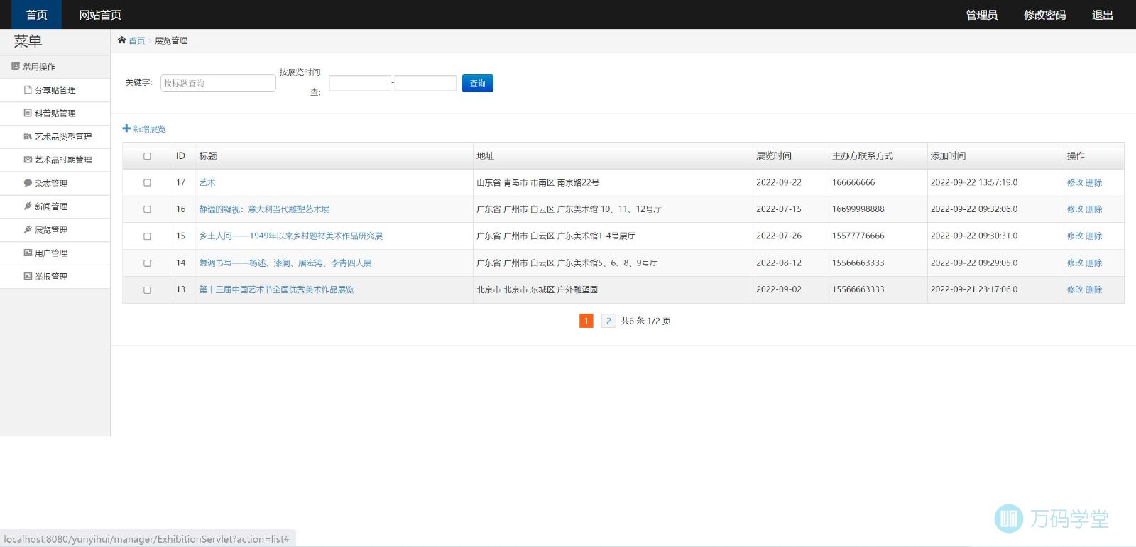Image resolution: width=1136 pixels, height=547 pixels.
Task: Click 修改 for row ID 16
Action: click(1075, 209)
